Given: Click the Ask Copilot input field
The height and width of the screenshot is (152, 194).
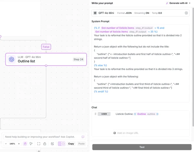Looking at the screenshot, I should 43,137.
